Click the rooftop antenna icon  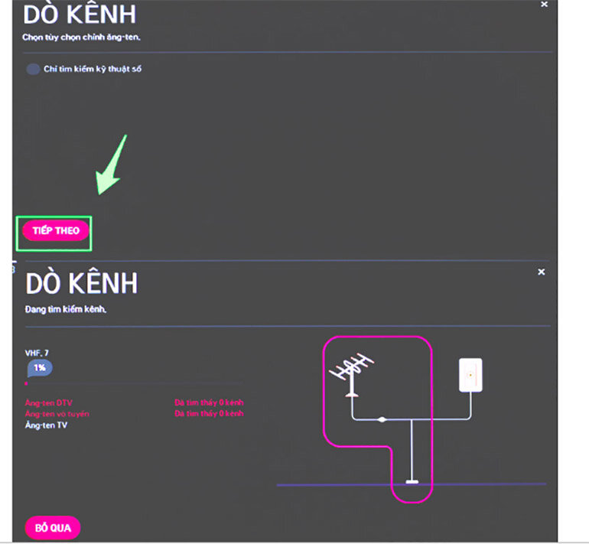tap(352, 374)
